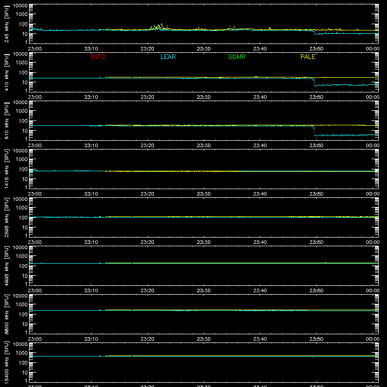Click 23:50 time label below 610 MHz panel
The width and height of the screenshot is (387, 387).
click(x=316, y=146)
